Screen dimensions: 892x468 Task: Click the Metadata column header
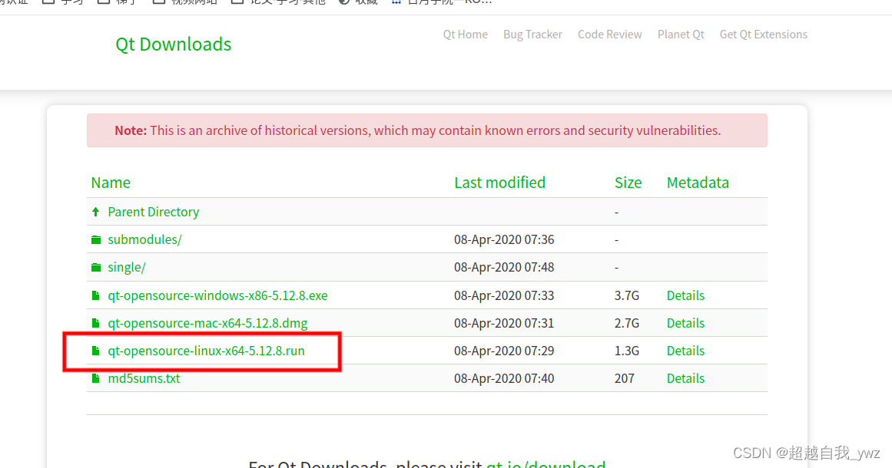[x=698, y=183]
